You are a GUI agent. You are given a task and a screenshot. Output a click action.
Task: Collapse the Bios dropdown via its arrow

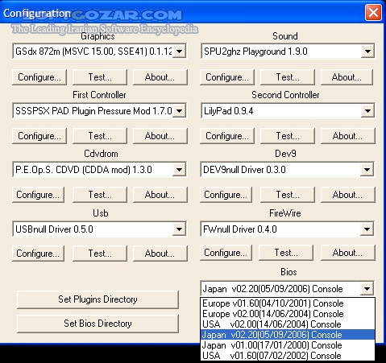pos(367,289)
